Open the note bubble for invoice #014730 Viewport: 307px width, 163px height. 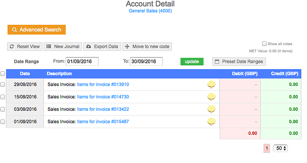pos(211,97)
